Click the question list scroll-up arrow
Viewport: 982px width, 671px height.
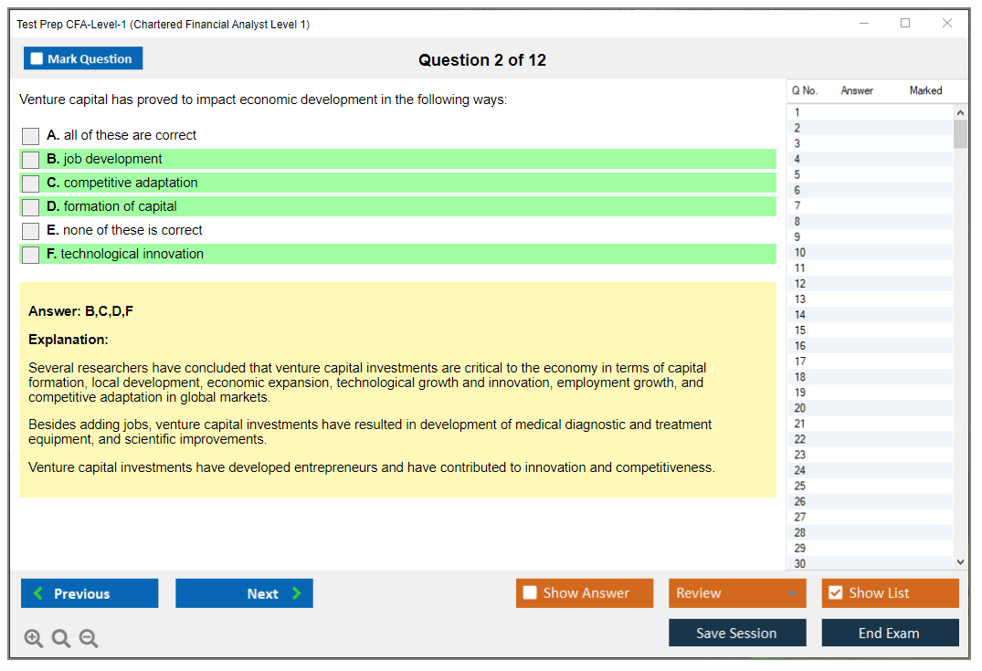pos(960,112)
